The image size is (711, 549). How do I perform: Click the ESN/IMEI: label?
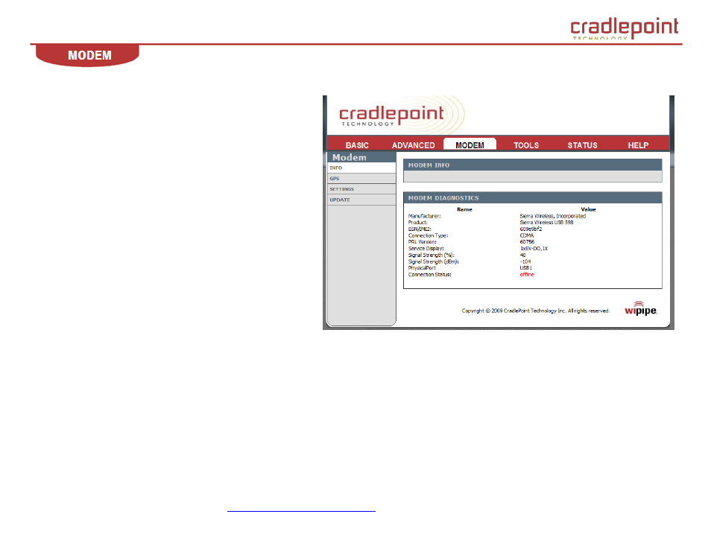[420, 229]
